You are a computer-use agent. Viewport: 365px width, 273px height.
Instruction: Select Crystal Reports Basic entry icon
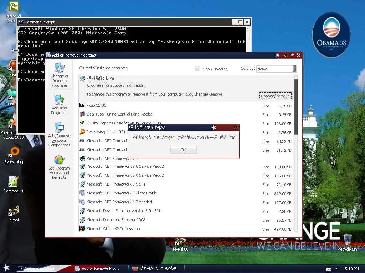click(82, 123)
